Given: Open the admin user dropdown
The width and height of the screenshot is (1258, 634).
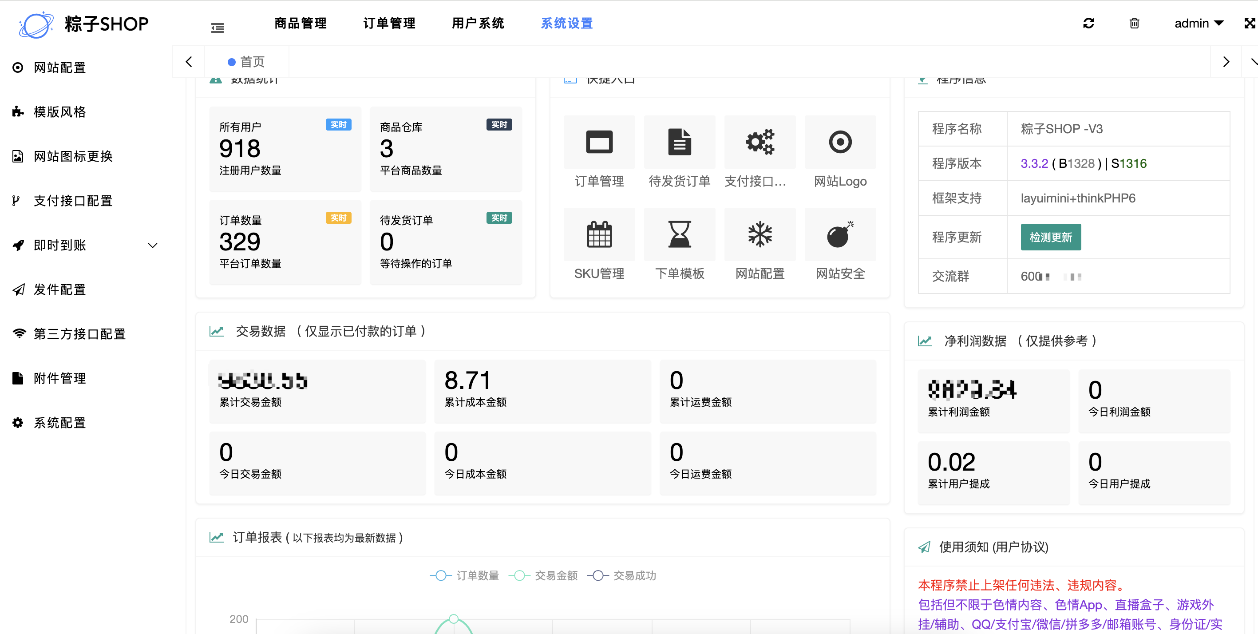Looking at the screenshot, I should (1199, 23).
